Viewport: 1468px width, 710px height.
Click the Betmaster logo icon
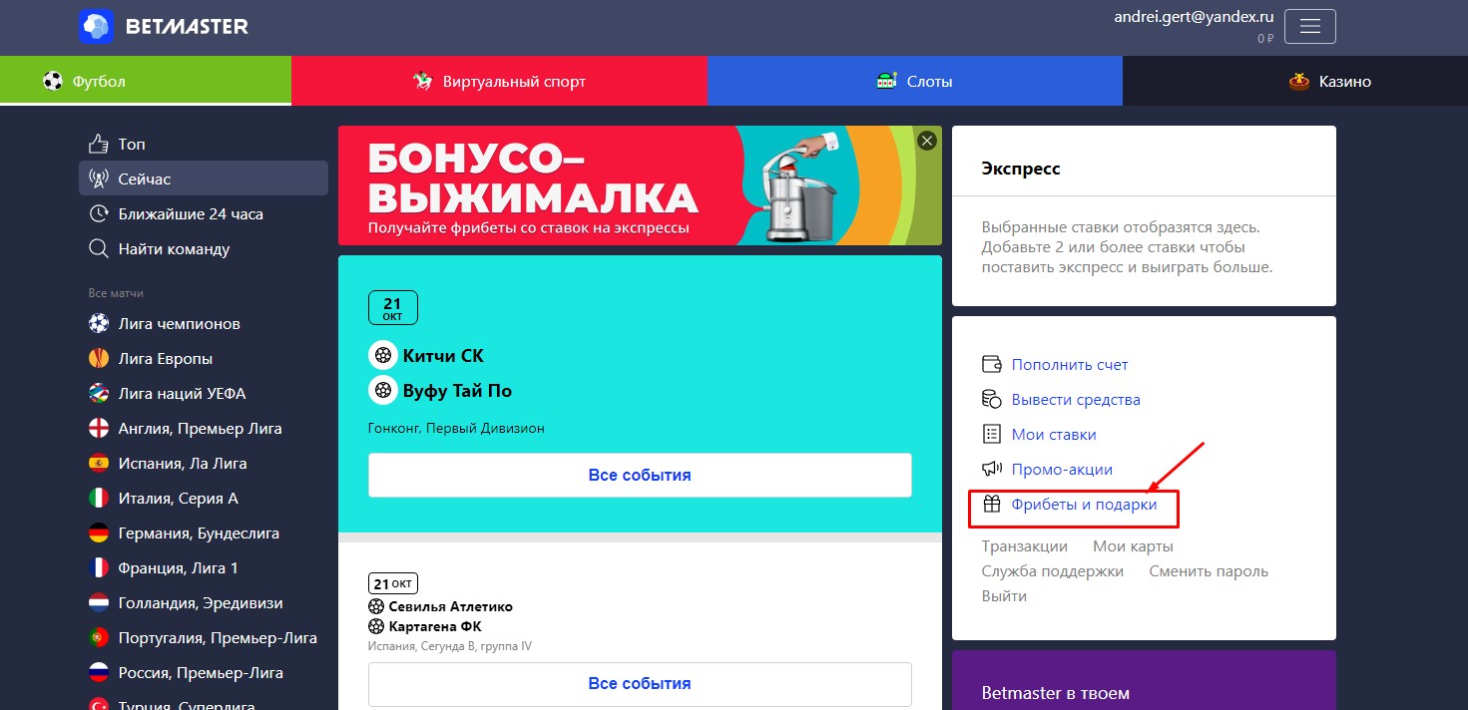tap(96, 27)
